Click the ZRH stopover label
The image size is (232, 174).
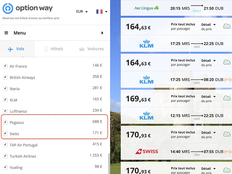pyautogui.click(x=197, y=155)
